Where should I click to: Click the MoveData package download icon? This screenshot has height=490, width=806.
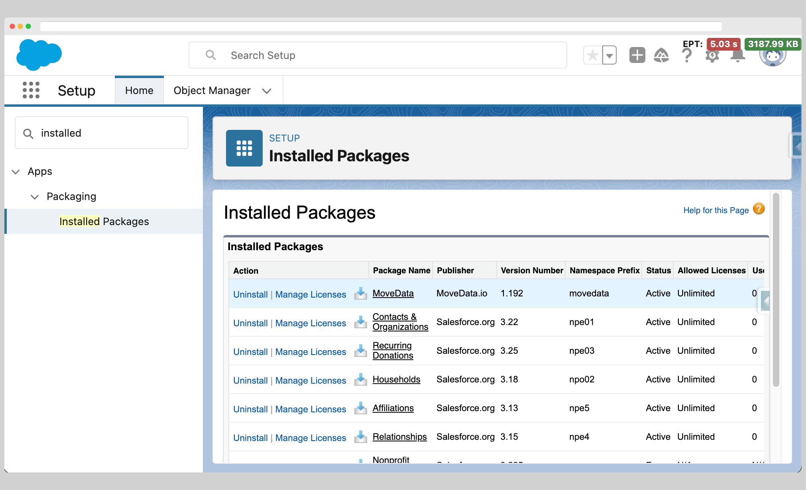tap(360, 294)
